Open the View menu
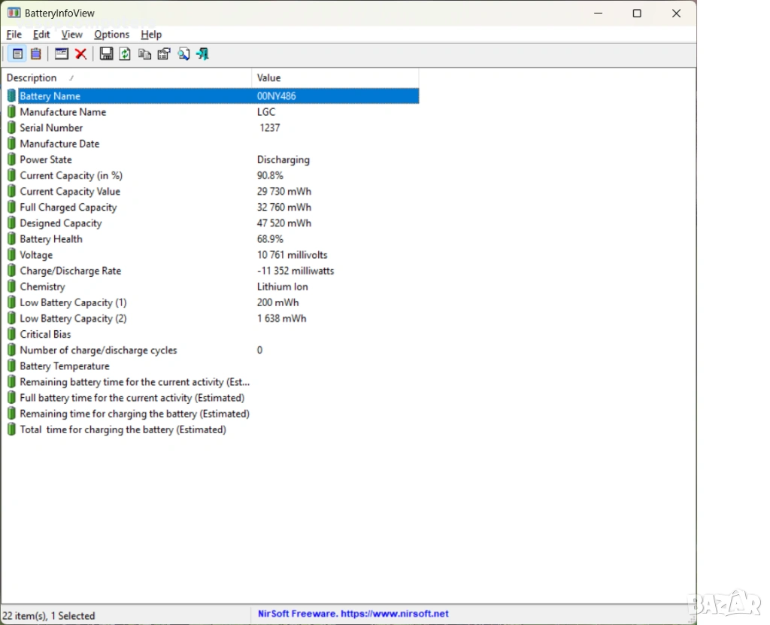This screenshot has height=625, width=770. (x=71, y=35)
